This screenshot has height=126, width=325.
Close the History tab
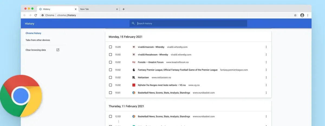pos(75,9)
